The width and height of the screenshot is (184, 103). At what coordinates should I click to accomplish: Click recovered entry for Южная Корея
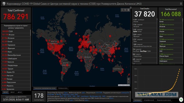pos(170,55)
